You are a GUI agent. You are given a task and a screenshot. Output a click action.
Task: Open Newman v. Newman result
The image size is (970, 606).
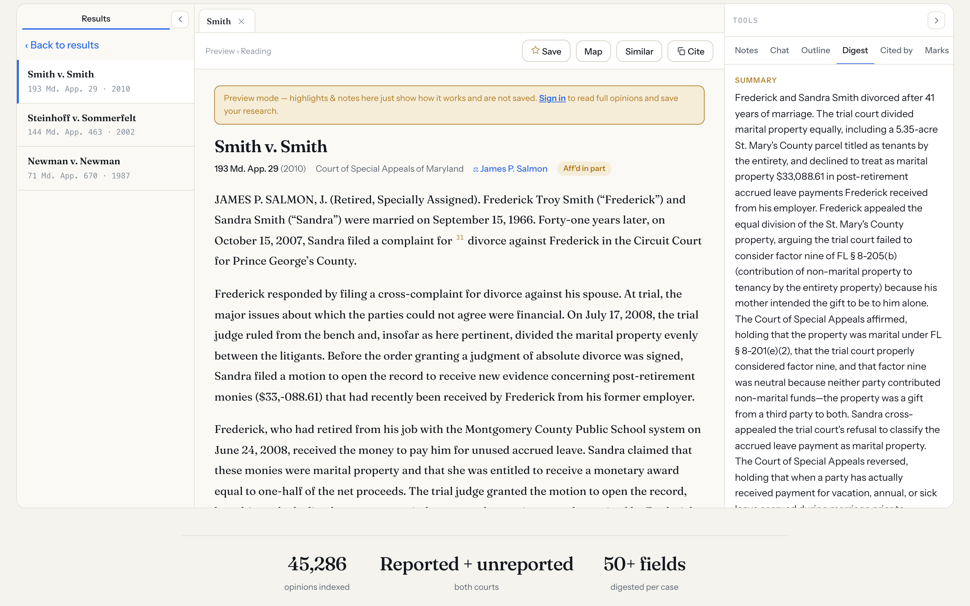[x=106, y=168]
